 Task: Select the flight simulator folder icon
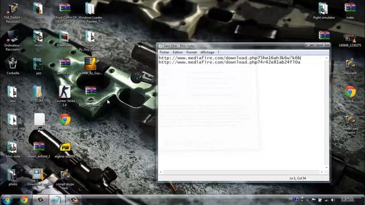pos(324,11)
